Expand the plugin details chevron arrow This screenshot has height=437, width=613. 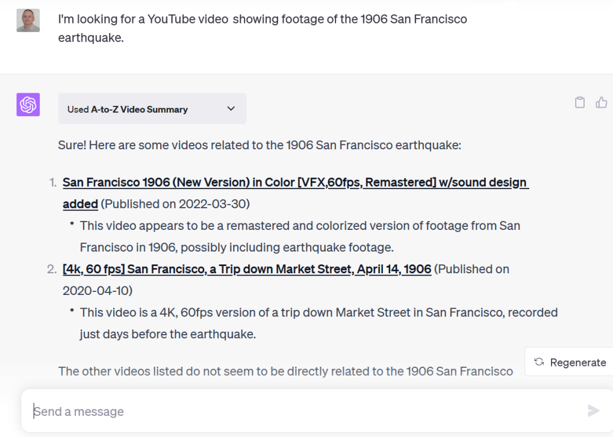pyautogui.click(x=231, y=109)
